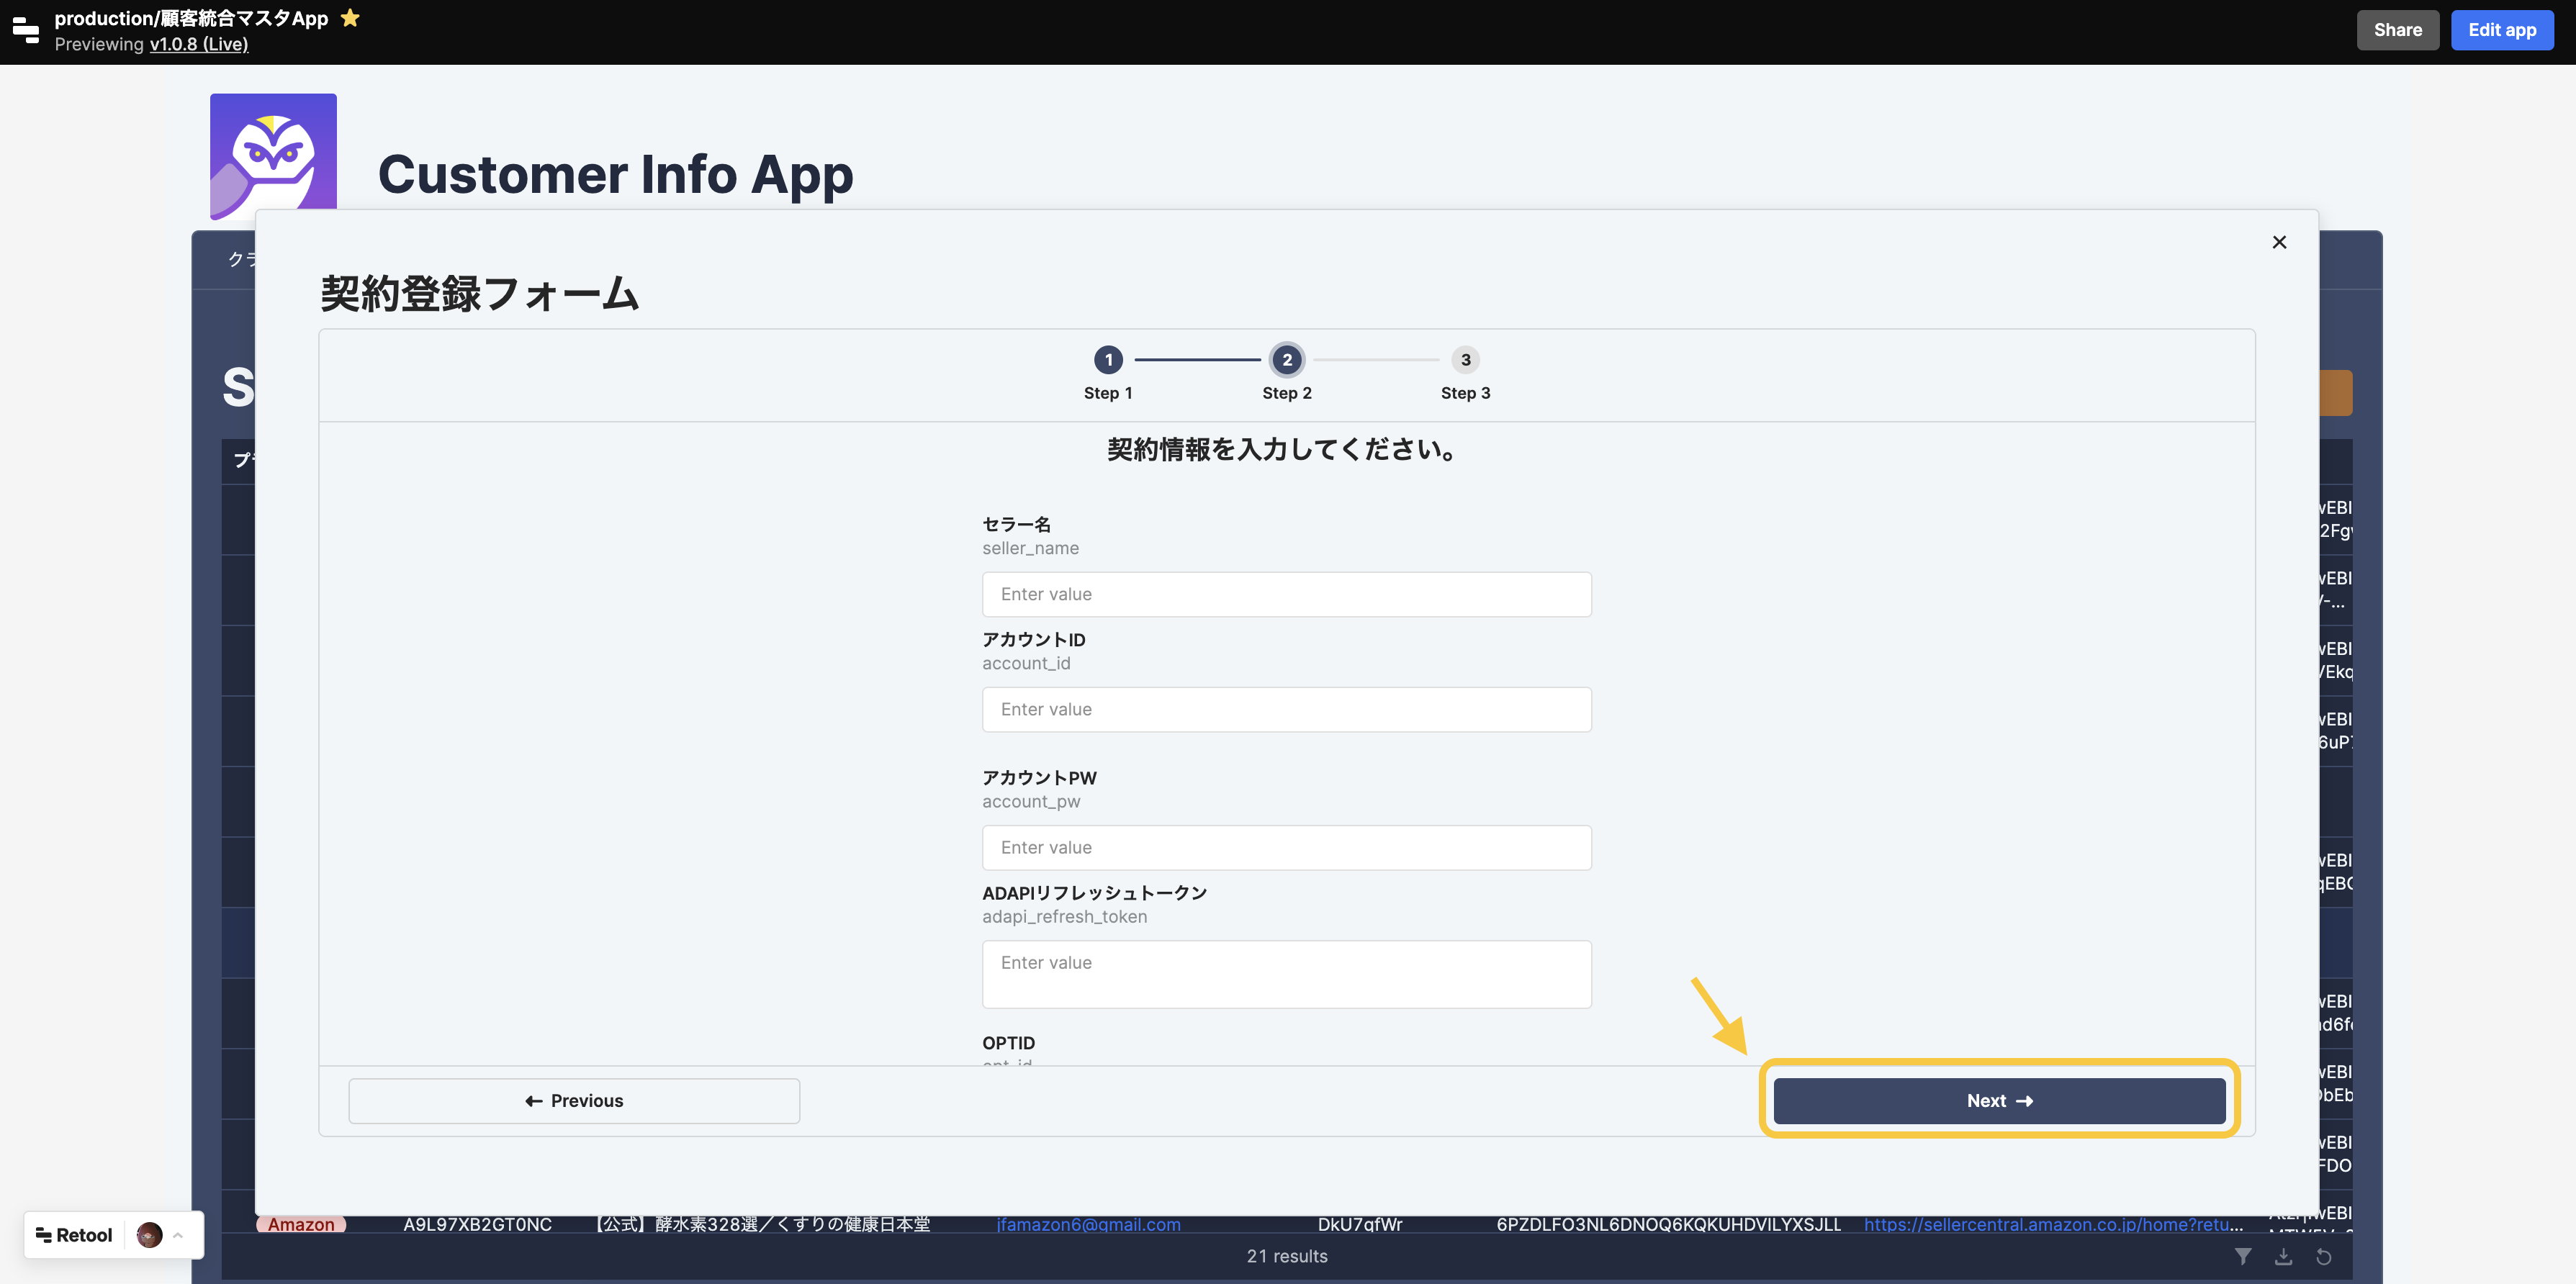Close the 契約登録フォーム dialog

pos(2279,241)
